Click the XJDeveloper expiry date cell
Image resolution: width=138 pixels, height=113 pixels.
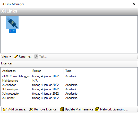pos(45,89)
